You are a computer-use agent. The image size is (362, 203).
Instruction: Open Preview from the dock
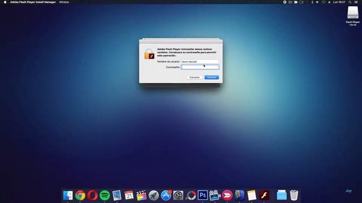tap(117, 196)
